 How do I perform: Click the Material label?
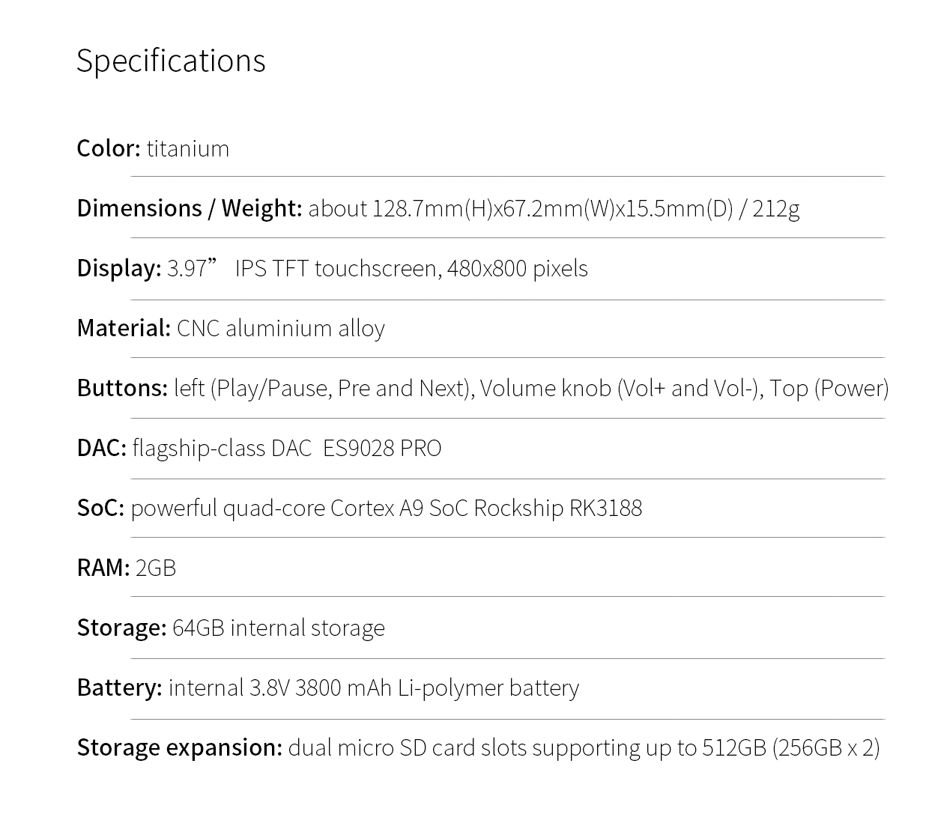124,328
